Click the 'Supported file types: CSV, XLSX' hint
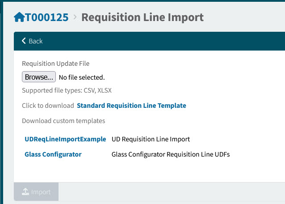This screenshot has width=285, height=204. pos(67,90)
